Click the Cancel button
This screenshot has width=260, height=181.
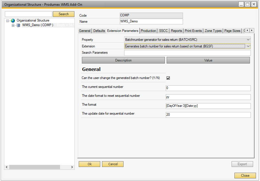[x=113, y=164]
